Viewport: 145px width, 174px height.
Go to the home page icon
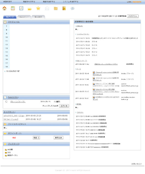click(5, 8)
